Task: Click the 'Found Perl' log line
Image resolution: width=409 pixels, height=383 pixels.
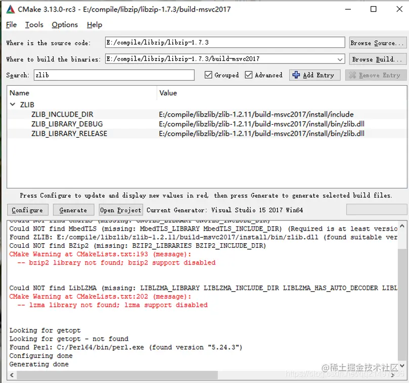Action: tap(126, 347)
